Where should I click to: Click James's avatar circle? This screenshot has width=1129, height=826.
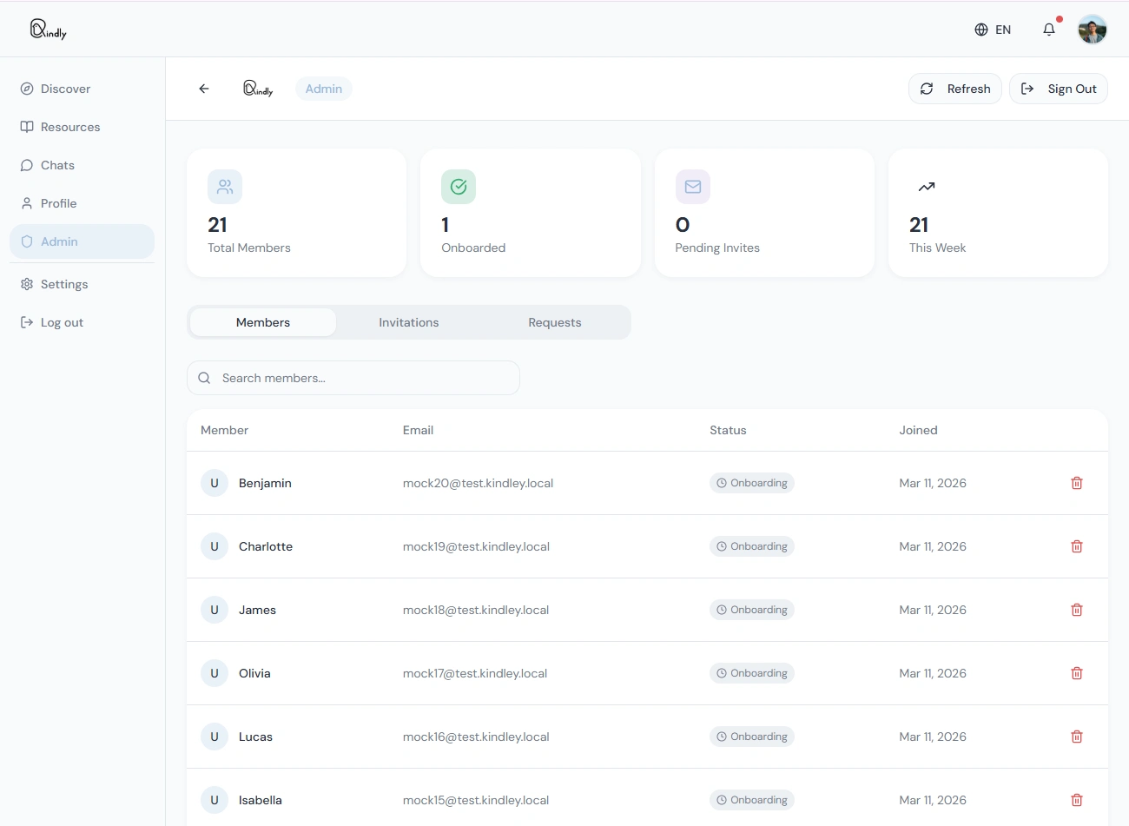(x=215, y=610)
